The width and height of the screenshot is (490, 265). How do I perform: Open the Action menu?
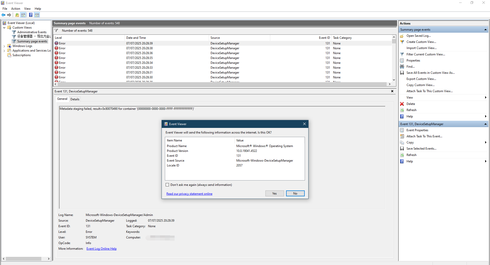tap(16, 9)
